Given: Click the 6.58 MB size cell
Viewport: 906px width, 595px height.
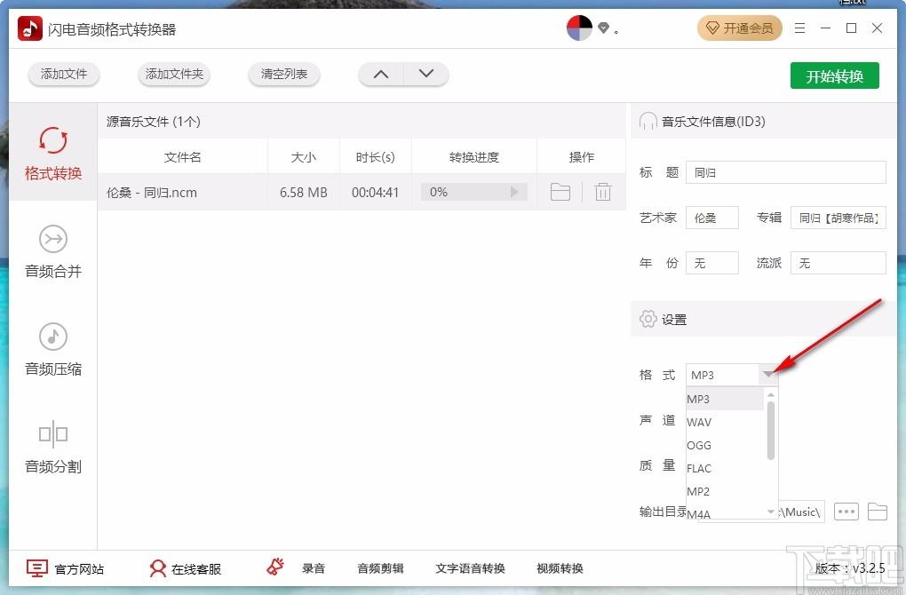Looking at the screenshot, I should click(x=304, y=193).
